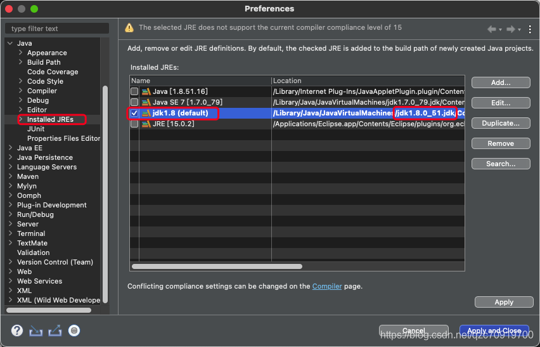
Task: Expand the XML node
Action: point(10,291)
